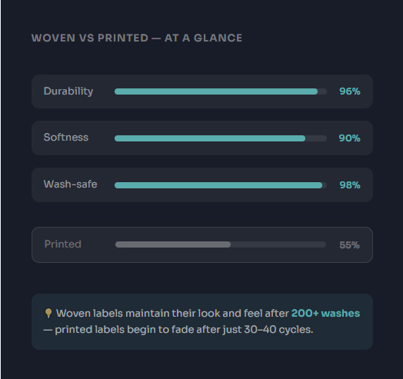
Task: Click the Softness progress bar
Action: [221, 138]
